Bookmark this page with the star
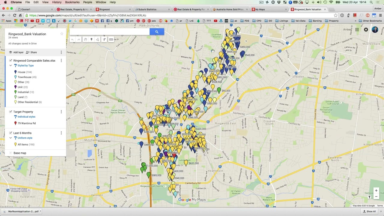This screenshot has height=216, width=384. point(335,15)
